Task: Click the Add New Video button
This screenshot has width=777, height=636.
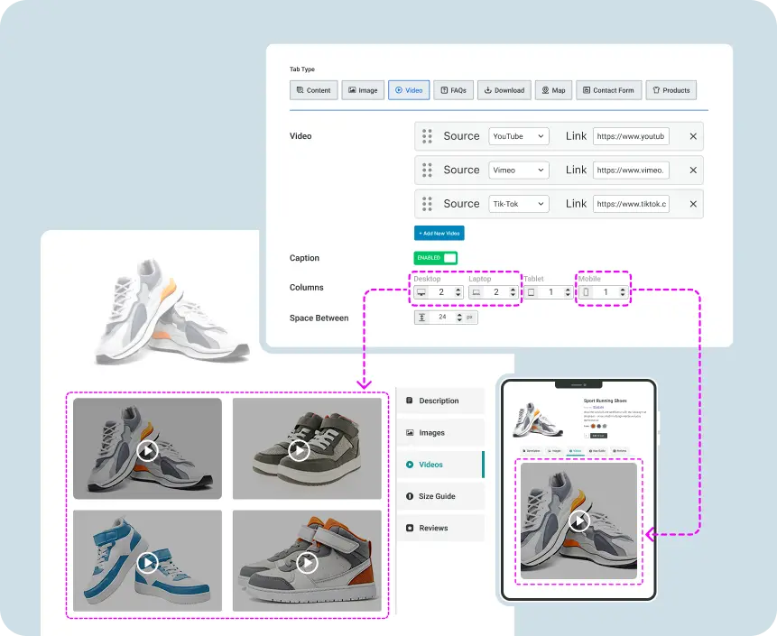Action: [x=439, y=233]
